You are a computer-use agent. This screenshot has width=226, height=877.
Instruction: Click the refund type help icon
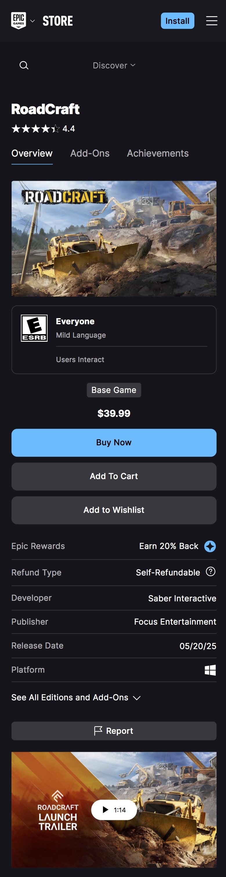click(x=210, y=572)
